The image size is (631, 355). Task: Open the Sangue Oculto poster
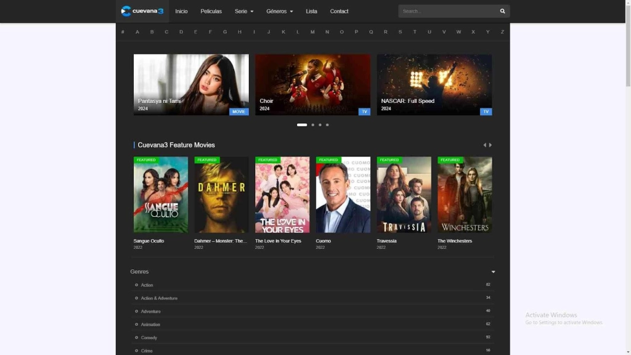pyautogui.click(x=161, y=194)
